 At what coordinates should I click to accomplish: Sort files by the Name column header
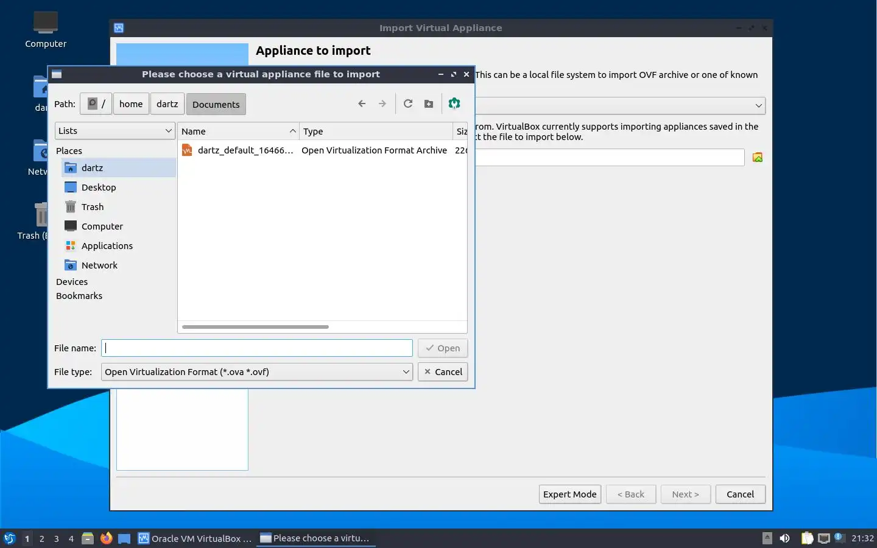click(238, 131)
